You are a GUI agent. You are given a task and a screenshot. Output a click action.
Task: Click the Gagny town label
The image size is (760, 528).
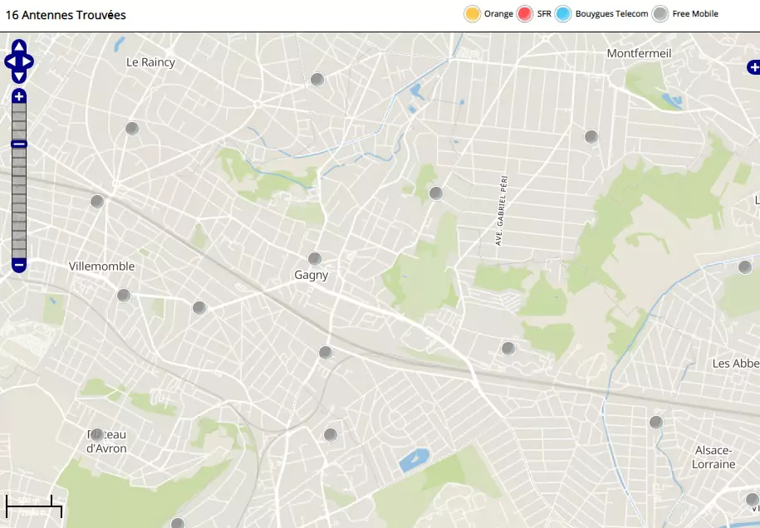pos(311,276)
